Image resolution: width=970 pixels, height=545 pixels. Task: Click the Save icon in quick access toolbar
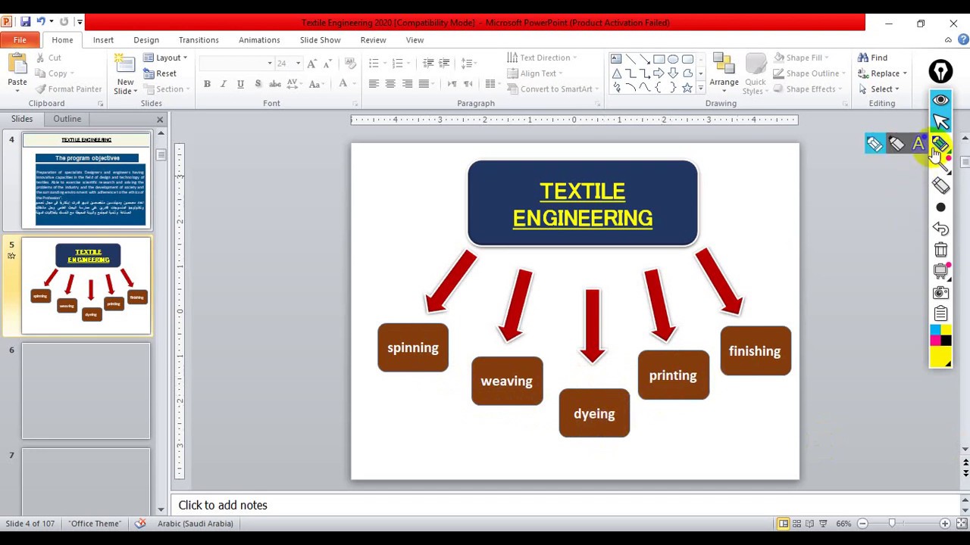pos(25,22)
